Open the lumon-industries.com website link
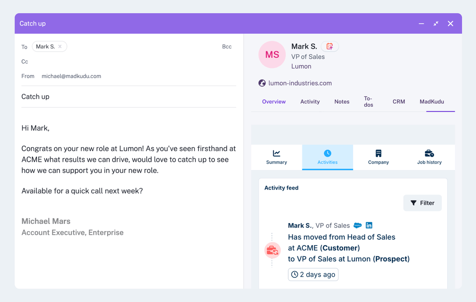This screenshot has width=476, height=302. point(300,83)
